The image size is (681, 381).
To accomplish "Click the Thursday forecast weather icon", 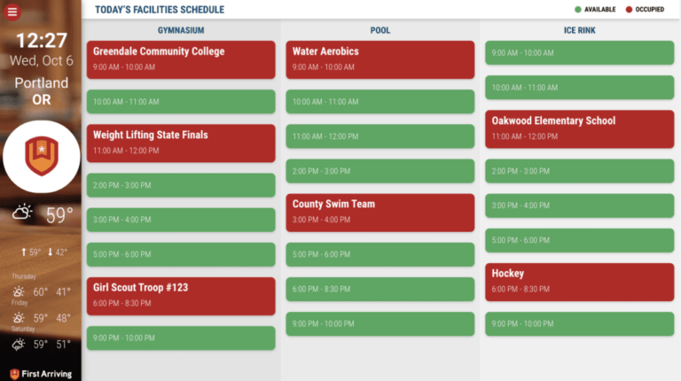I will [18, 292].
